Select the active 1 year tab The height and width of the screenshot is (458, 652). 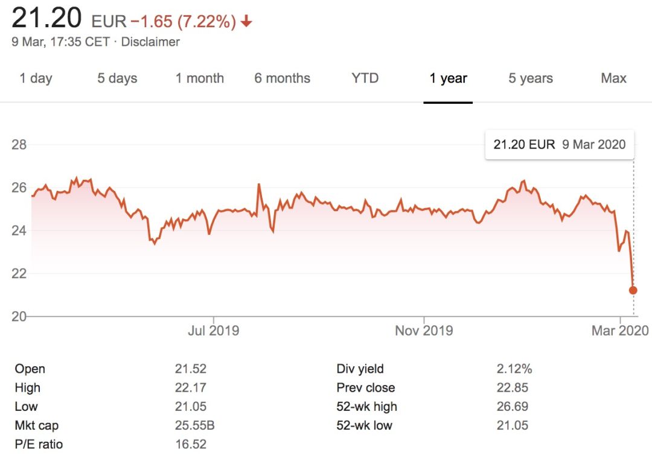(448, 78)
